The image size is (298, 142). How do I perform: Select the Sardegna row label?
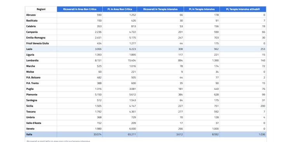click(x=31, y=100)
